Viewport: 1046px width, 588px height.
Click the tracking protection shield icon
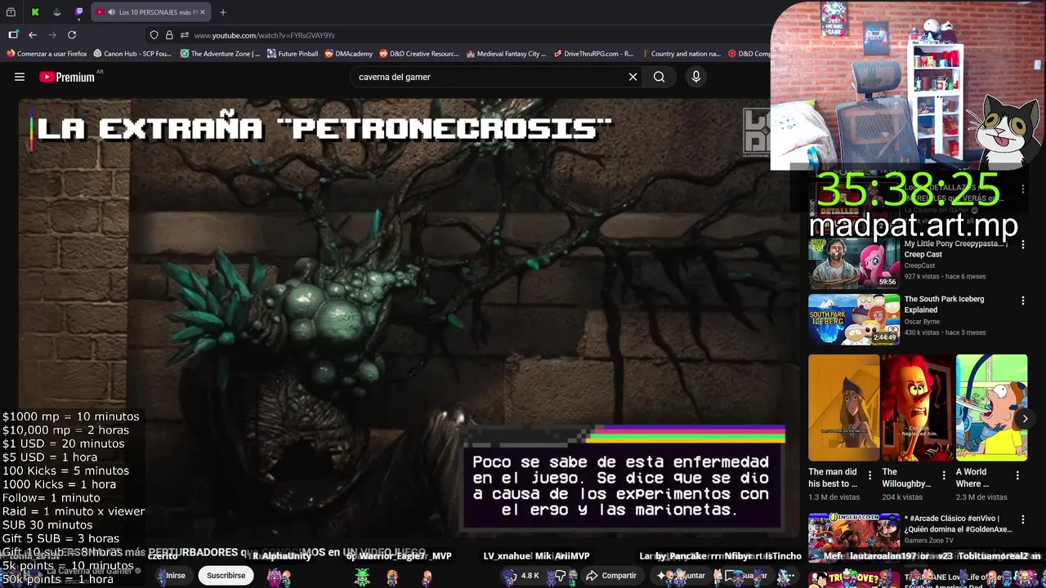click(x=154, y=35)
